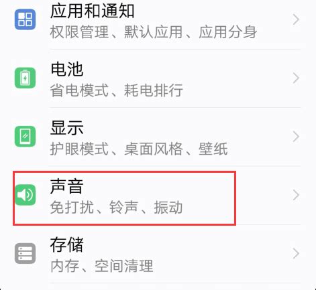The image size is (316, 290).
Task: Tap the green Display screen icon
Action: point(25,136)
